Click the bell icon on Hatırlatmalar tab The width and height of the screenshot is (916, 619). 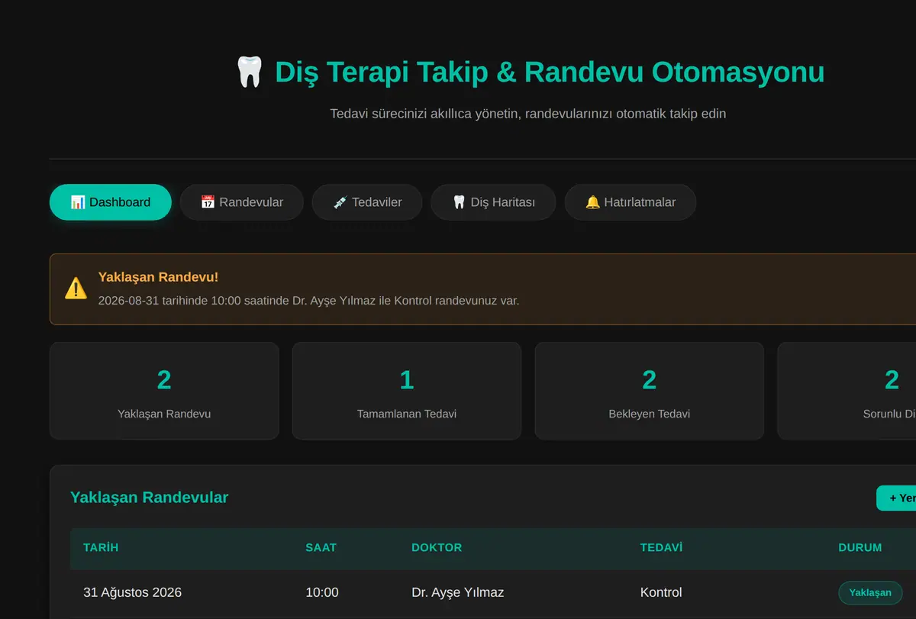click(x=592, y=202)
